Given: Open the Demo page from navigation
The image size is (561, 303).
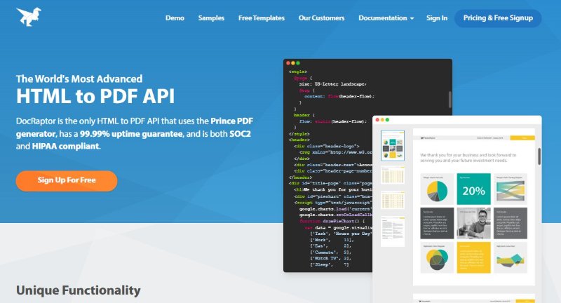Looking at the screenshot, I should coord(175,18).
